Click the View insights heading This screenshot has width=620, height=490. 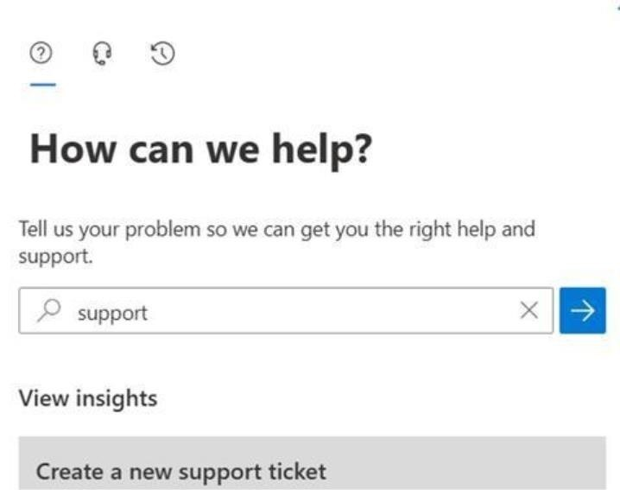pyautogui.click(x=88, y=398)
